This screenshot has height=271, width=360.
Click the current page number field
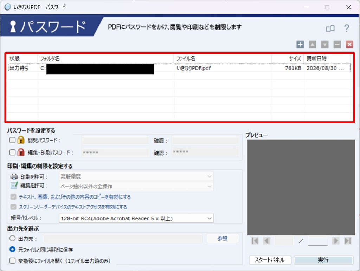click(x=284, y=241)
